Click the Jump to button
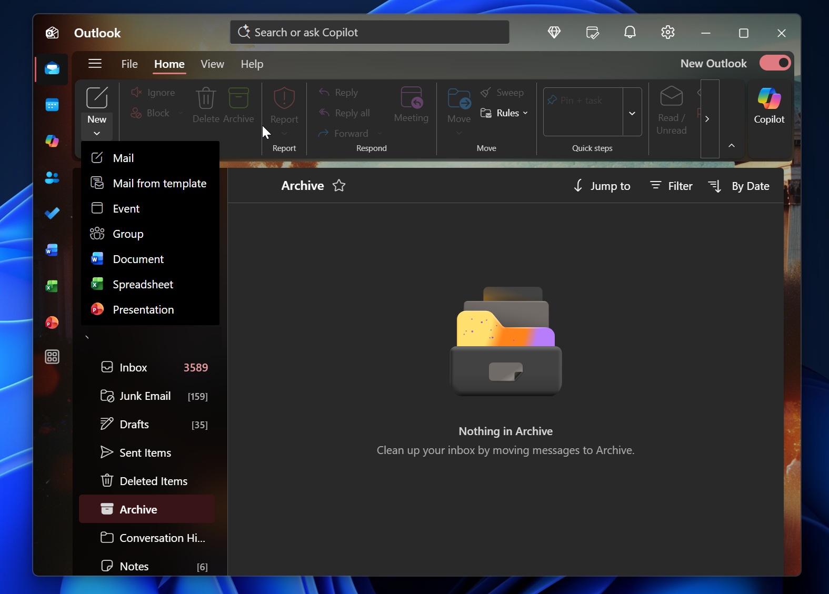This screenshot has height=594, width=829. click(602, 186)
